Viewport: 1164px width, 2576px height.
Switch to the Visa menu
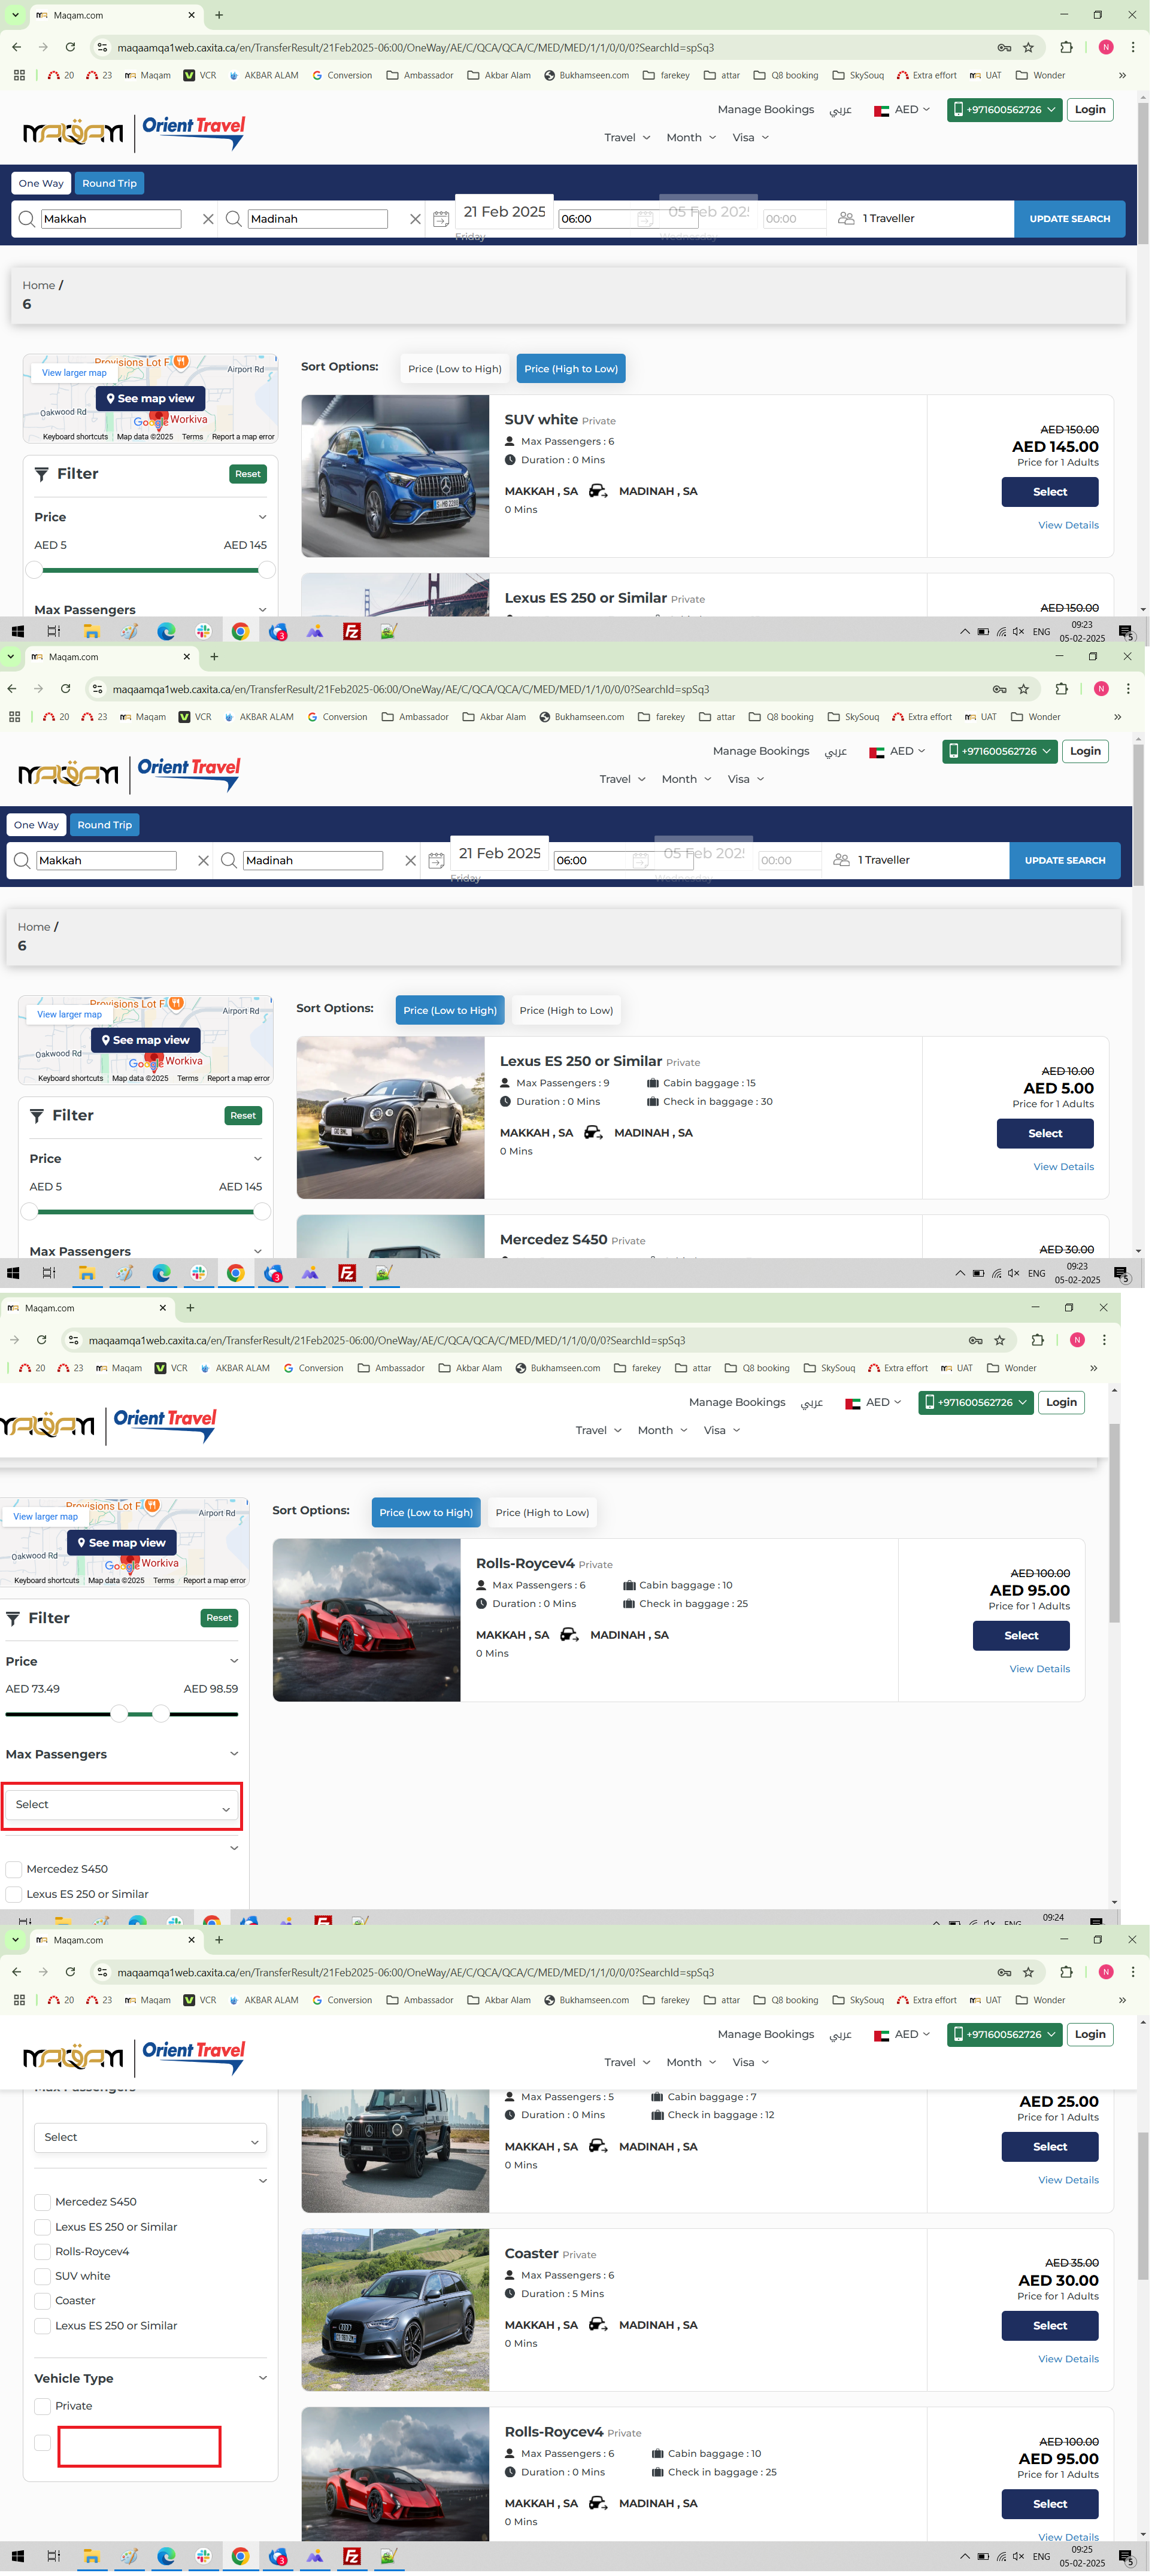point(744,137)
